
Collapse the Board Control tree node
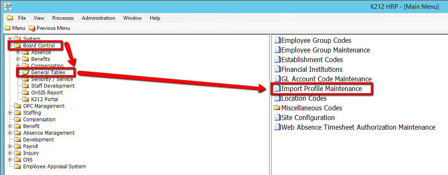(10, 46)
